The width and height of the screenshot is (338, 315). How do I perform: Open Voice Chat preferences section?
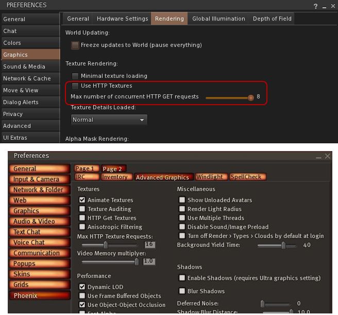point(29,242)
